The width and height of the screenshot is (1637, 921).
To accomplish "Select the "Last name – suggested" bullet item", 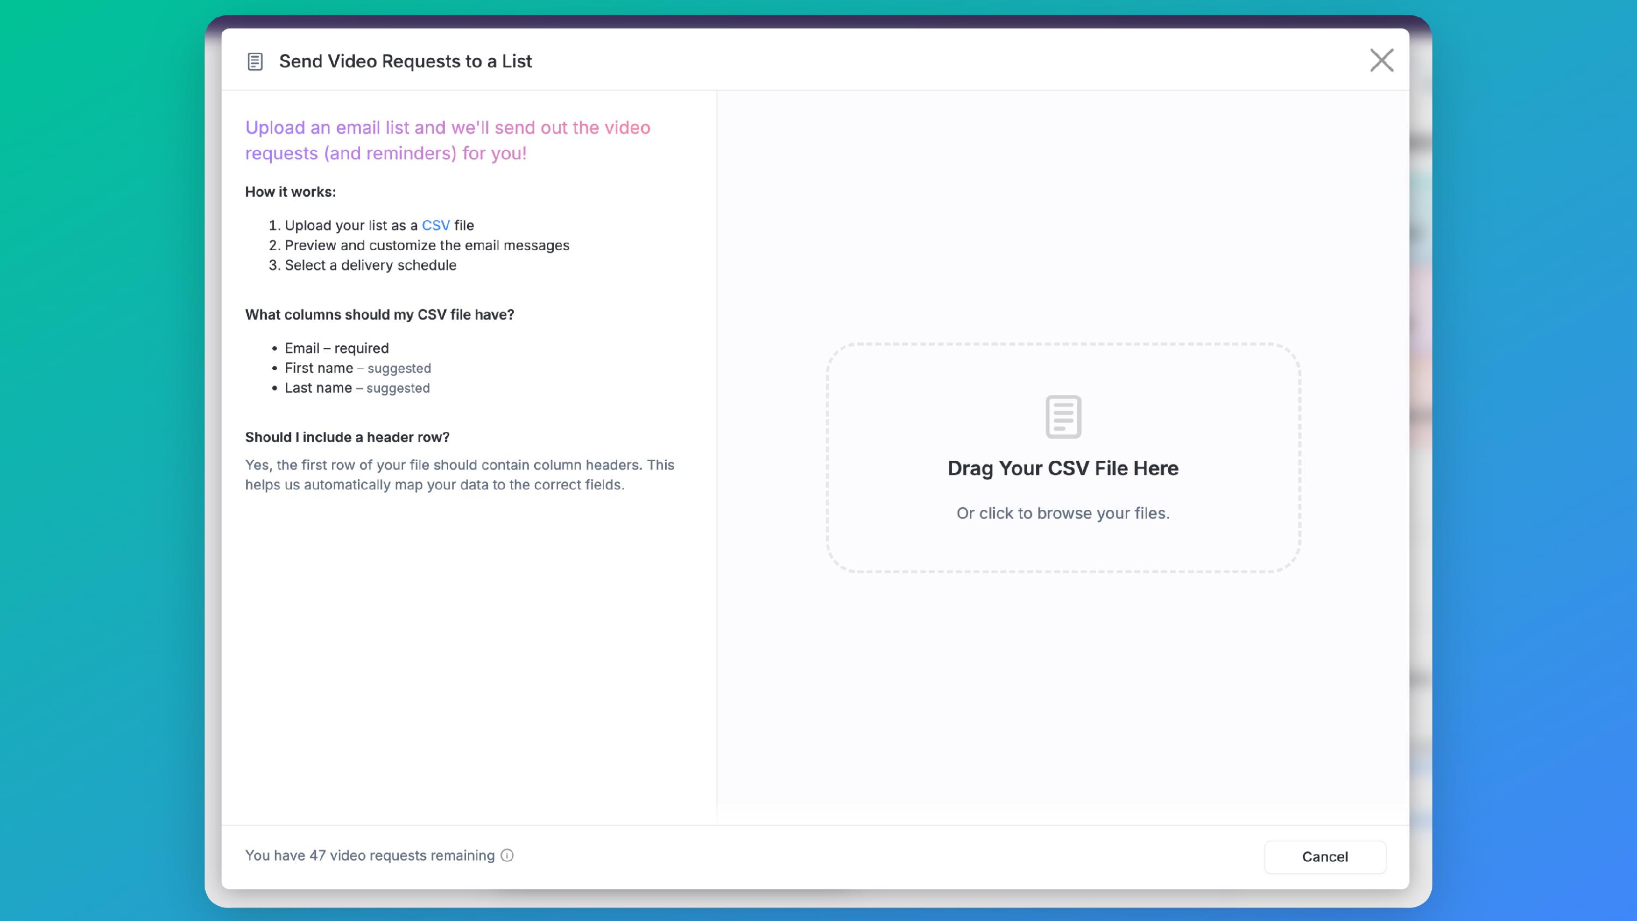I will coord(356,388).
